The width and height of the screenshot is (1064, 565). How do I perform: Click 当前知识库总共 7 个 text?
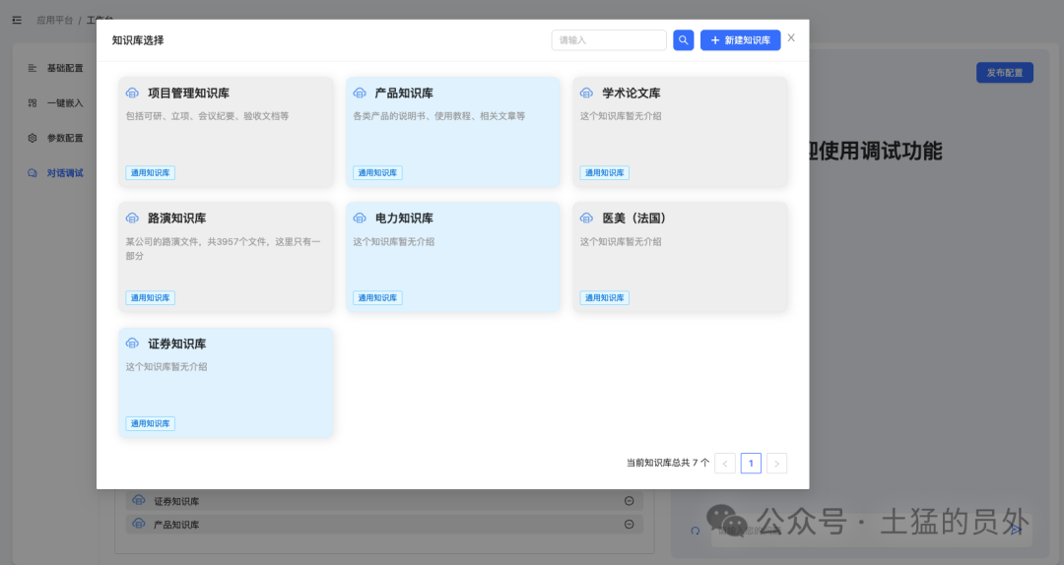click(x=668, y=463)
